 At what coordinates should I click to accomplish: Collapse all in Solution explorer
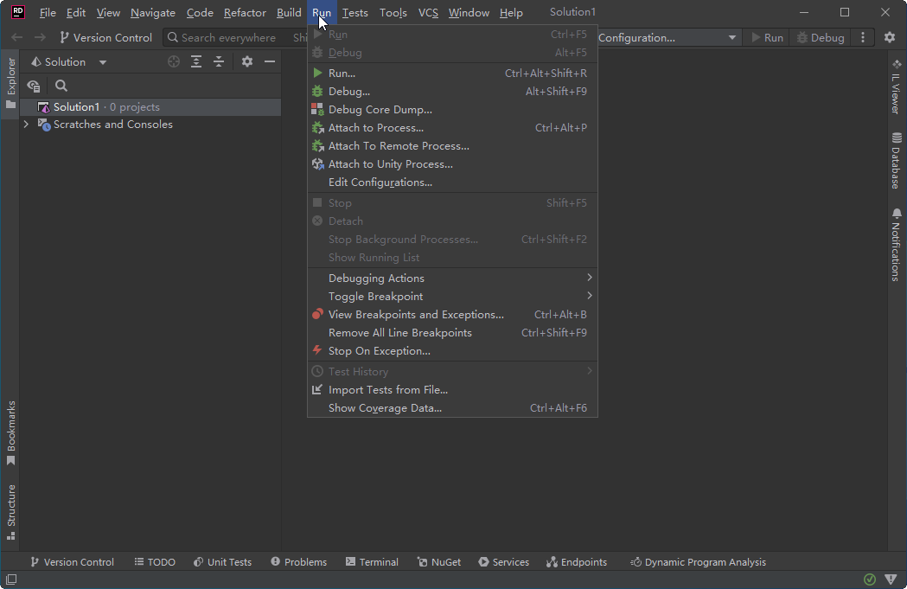(x=219, y=62)
